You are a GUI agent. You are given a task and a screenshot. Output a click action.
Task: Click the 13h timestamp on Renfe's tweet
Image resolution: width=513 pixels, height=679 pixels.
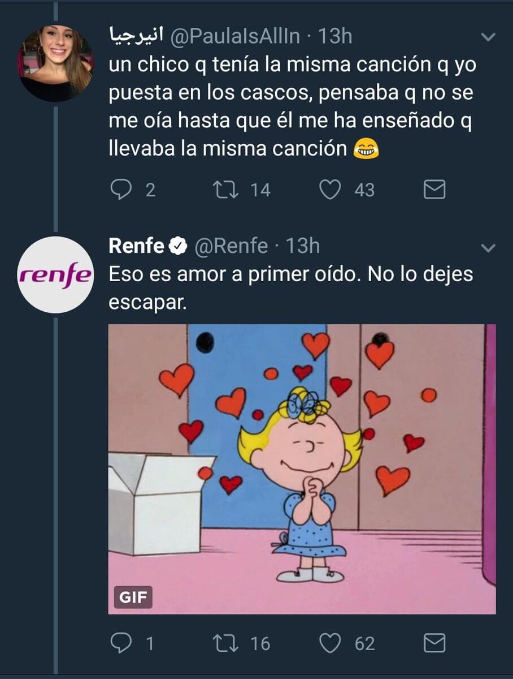[303, 246]
